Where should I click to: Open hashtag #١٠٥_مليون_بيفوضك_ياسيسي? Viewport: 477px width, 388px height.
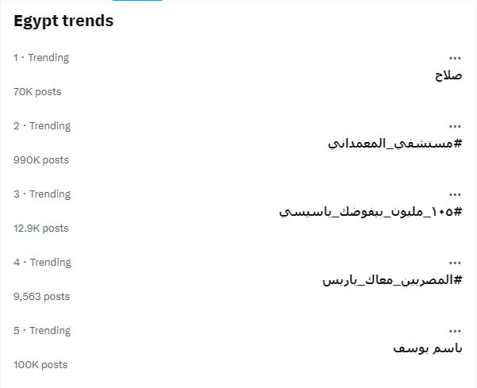(x=371, y=212)
